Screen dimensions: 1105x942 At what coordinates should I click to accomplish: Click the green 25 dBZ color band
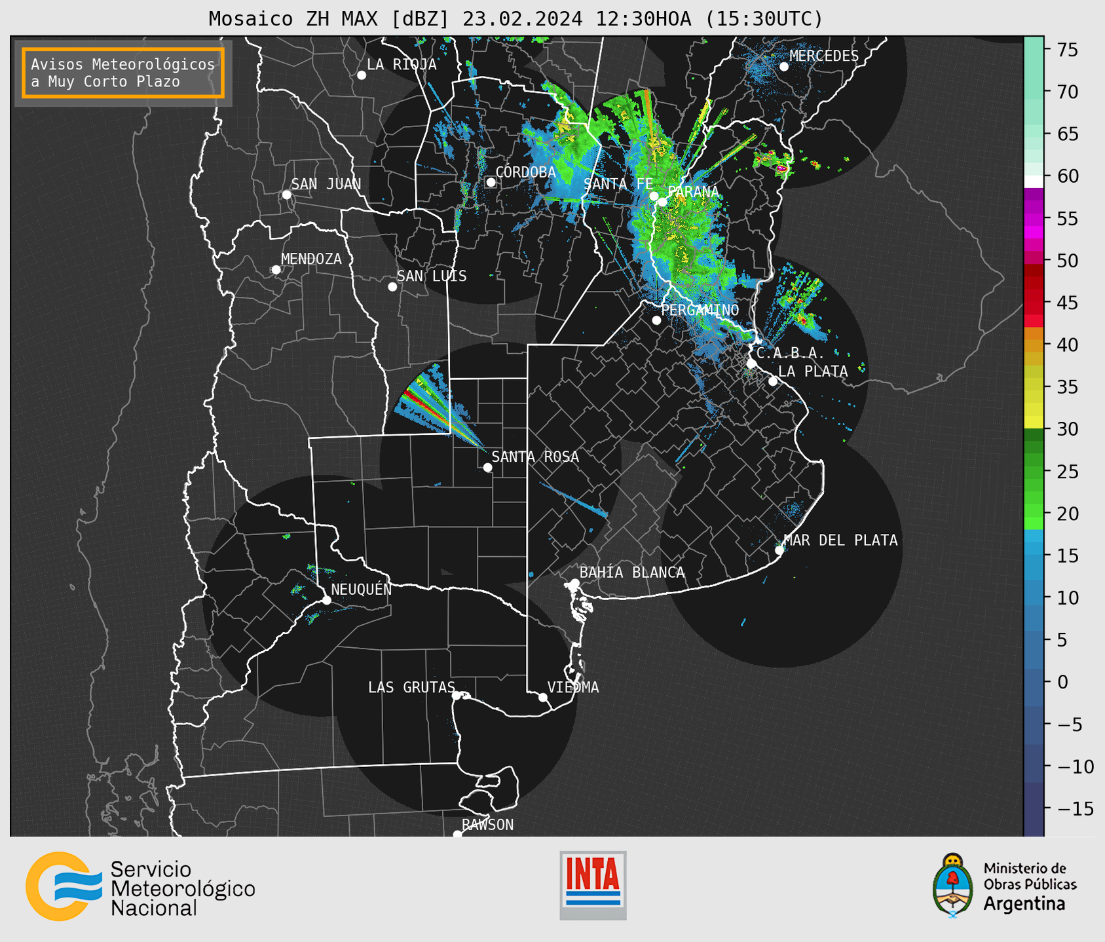pos(1034,472)
